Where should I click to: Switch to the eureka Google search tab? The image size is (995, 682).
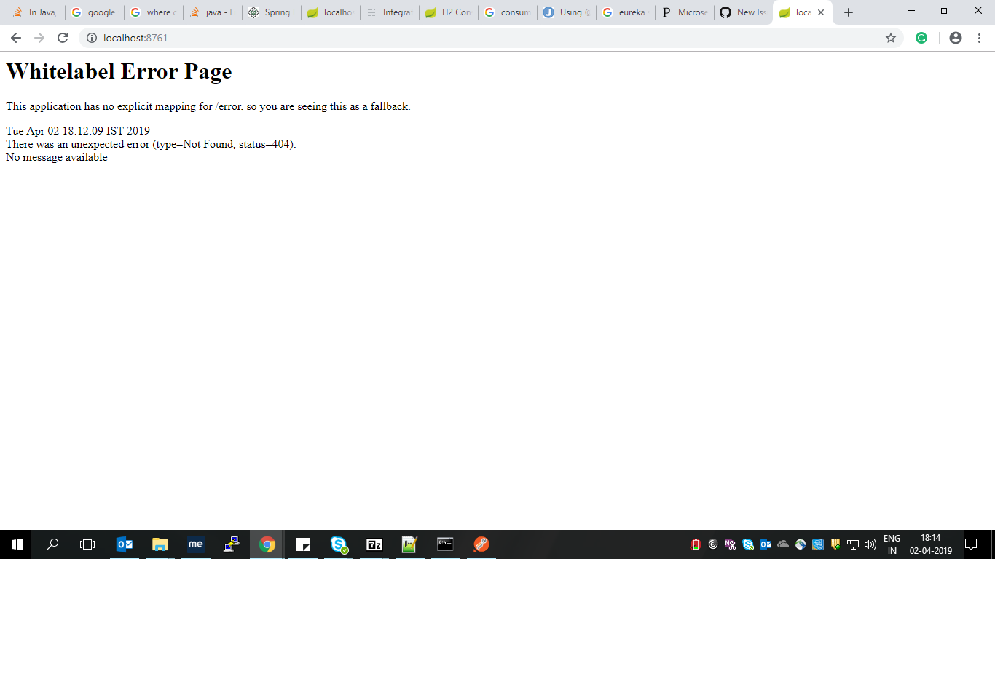(x=625, y=12)
